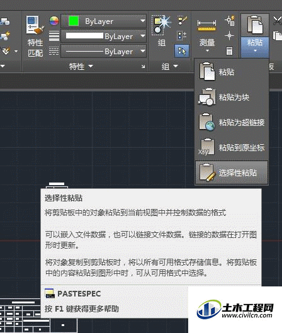Screen dimensions: 282x333
Task: Click the lineweight list icon
Action: [54, 36]
